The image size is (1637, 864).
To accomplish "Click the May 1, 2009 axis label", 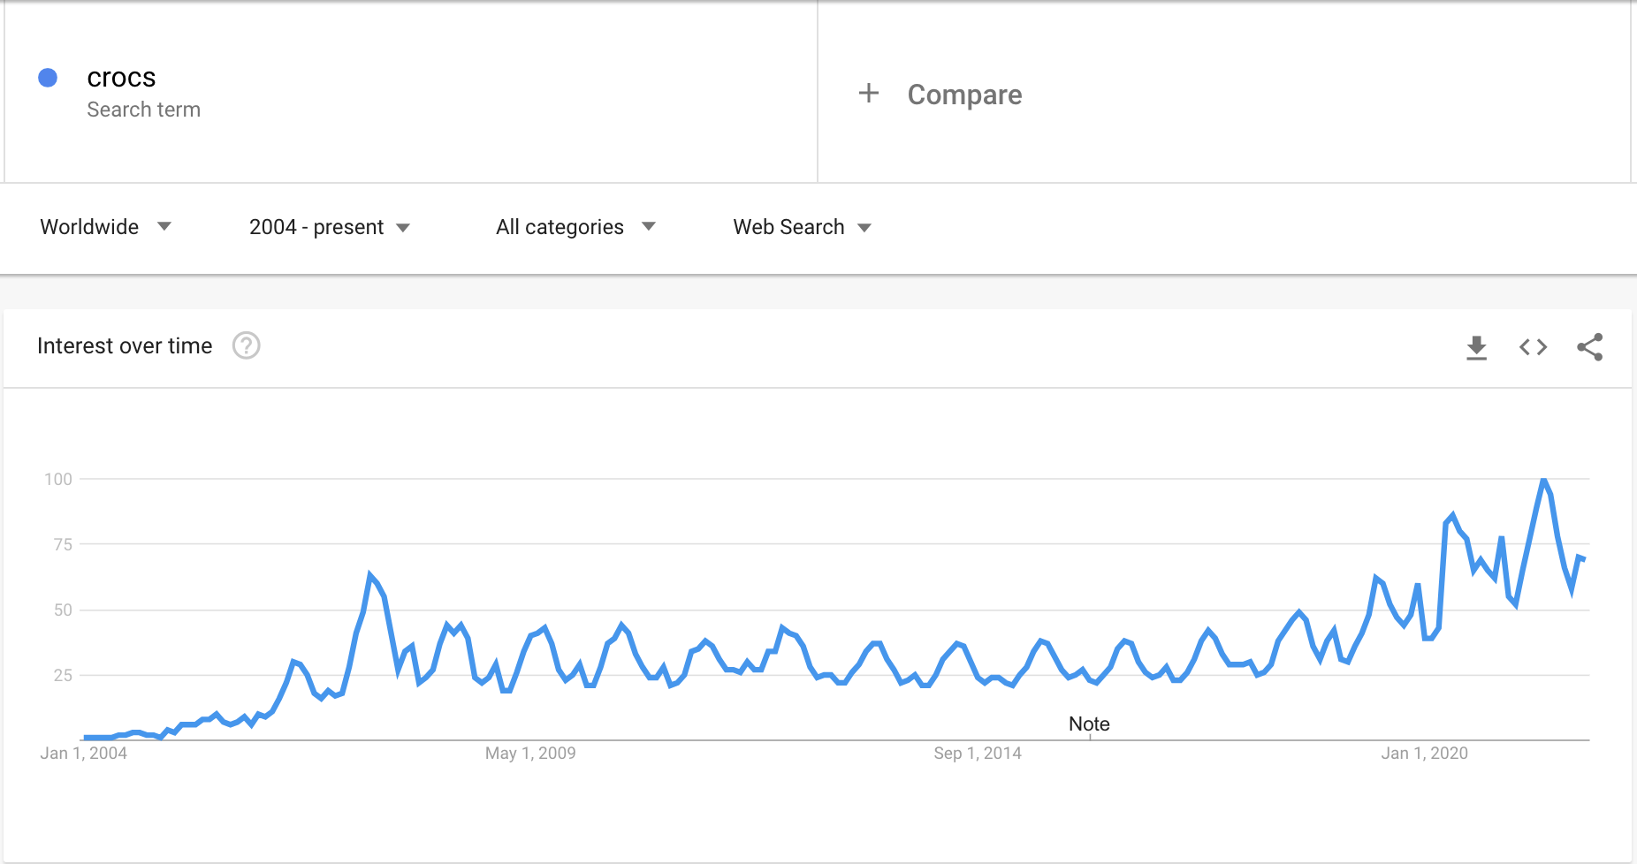I will (x=530, y=754).
